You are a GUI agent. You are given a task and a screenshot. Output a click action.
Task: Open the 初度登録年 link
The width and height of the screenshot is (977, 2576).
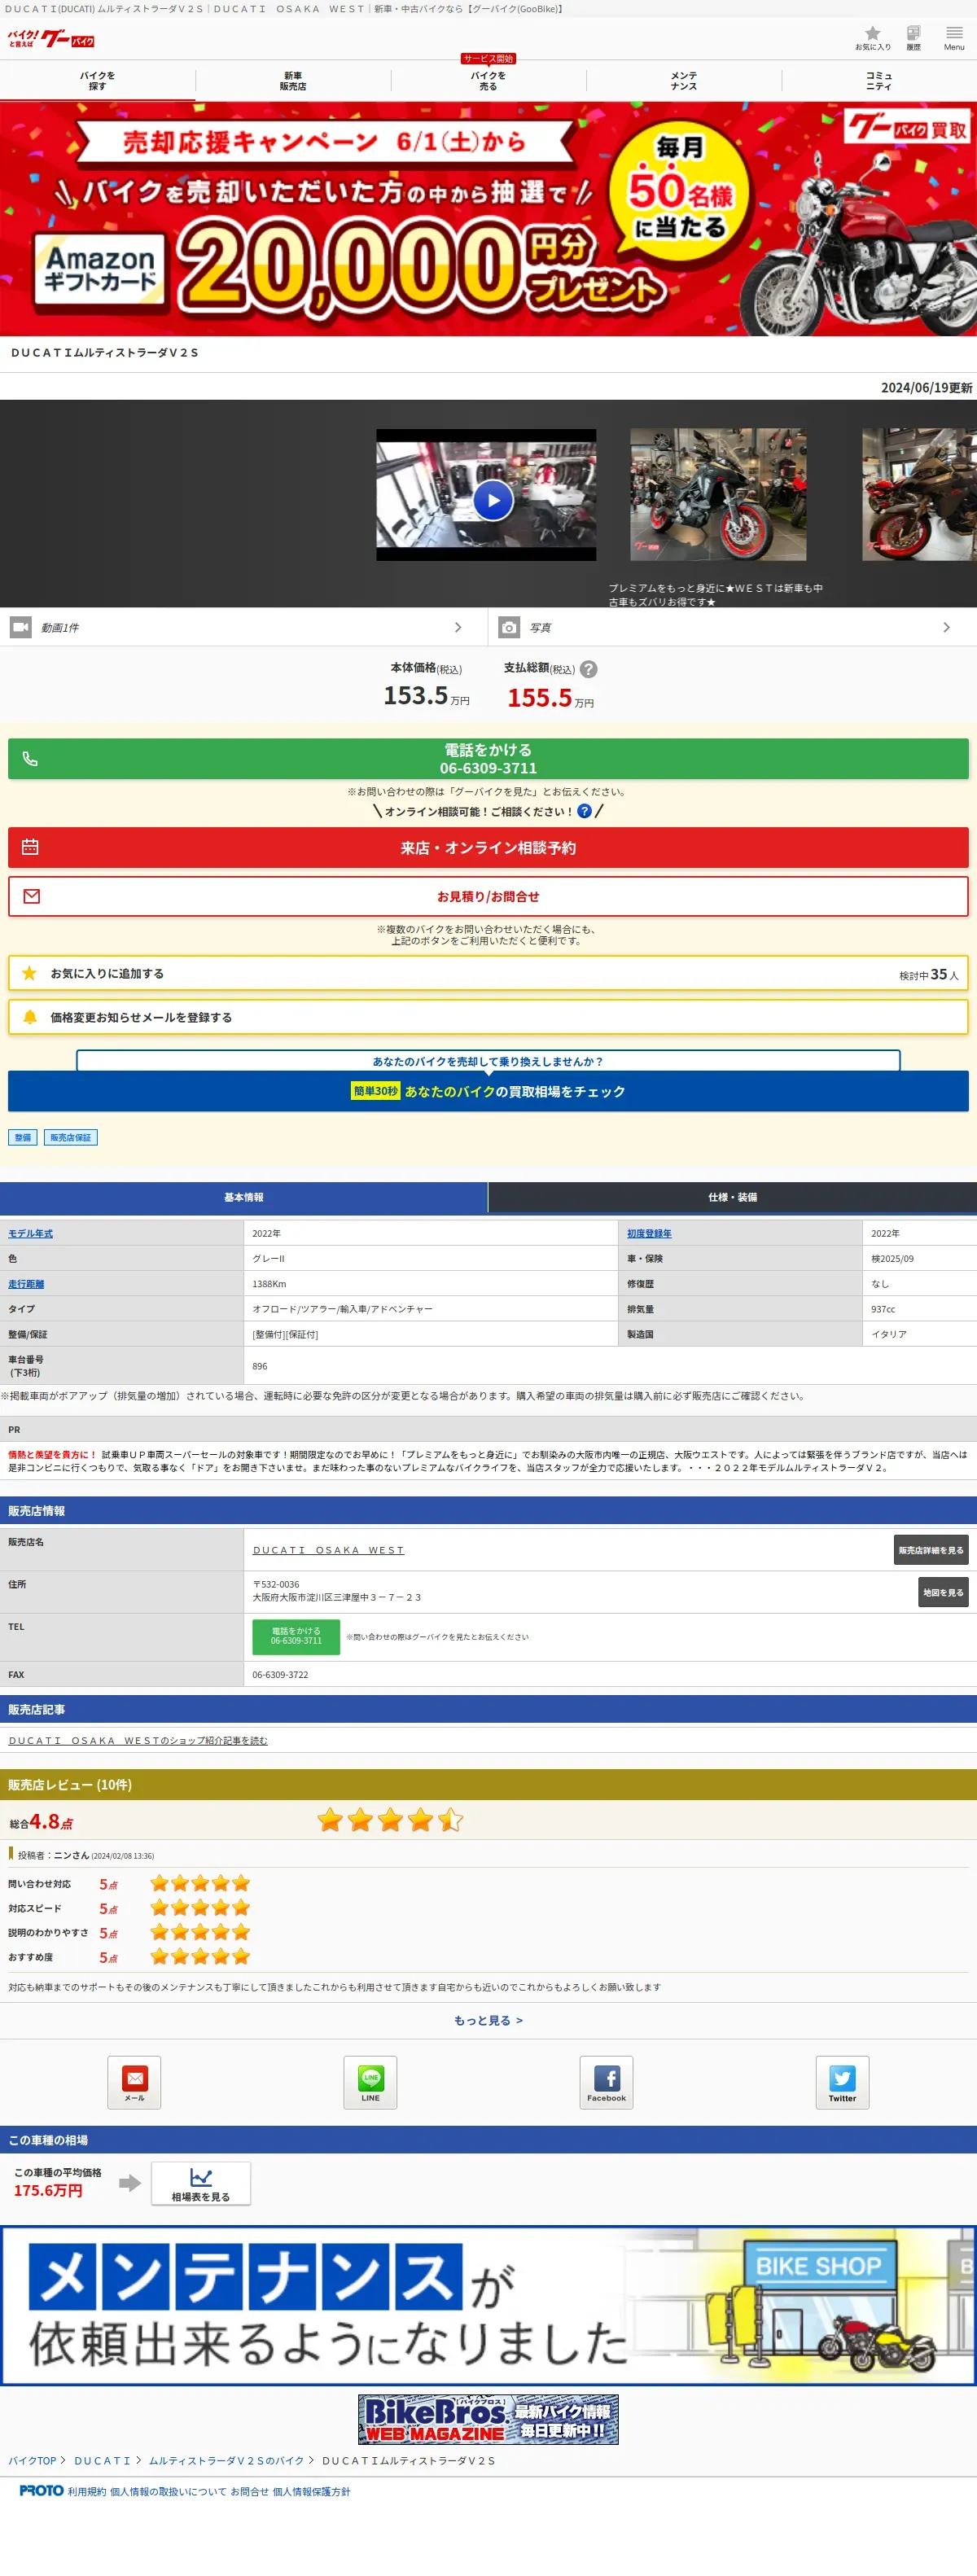[649, 1233]
